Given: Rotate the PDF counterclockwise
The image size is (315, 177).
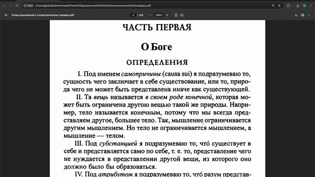Looking at the screenshot, I should tap(182, 15).
